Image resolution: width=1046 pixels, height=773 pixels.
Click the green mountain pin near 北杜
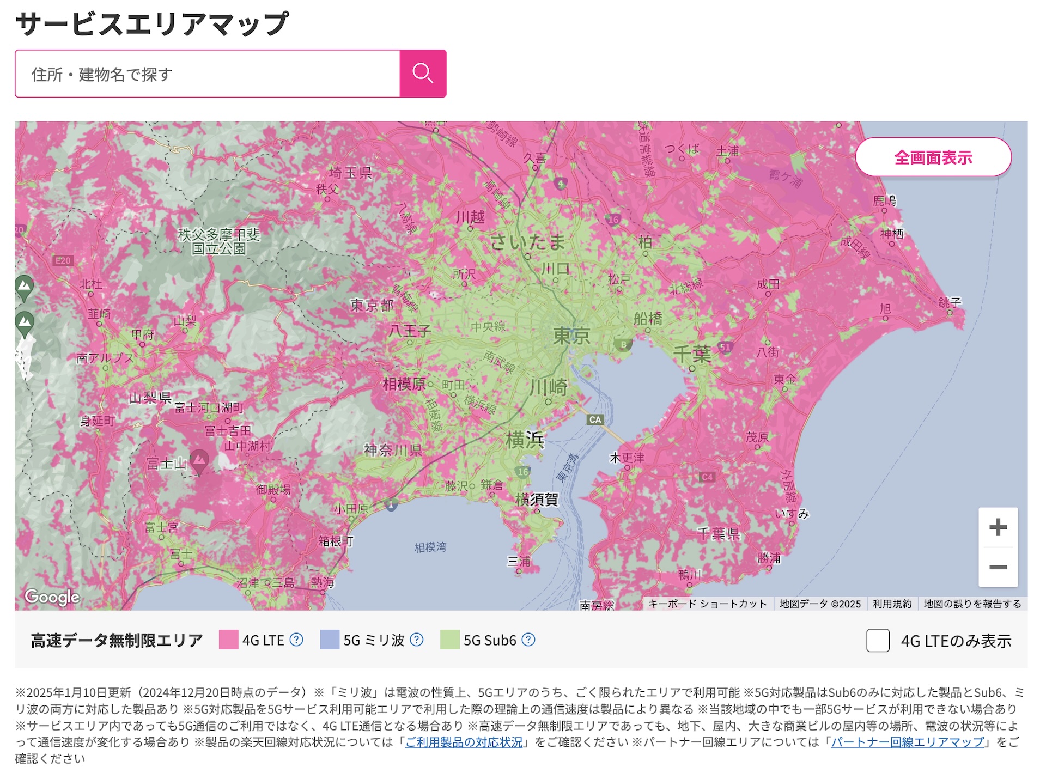coord(24,287)
